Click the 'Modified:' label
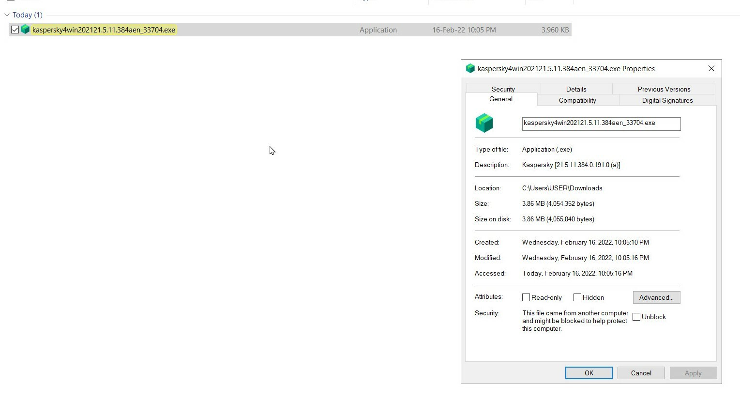This screenshot has width=740, height=402. coord(488,258)
